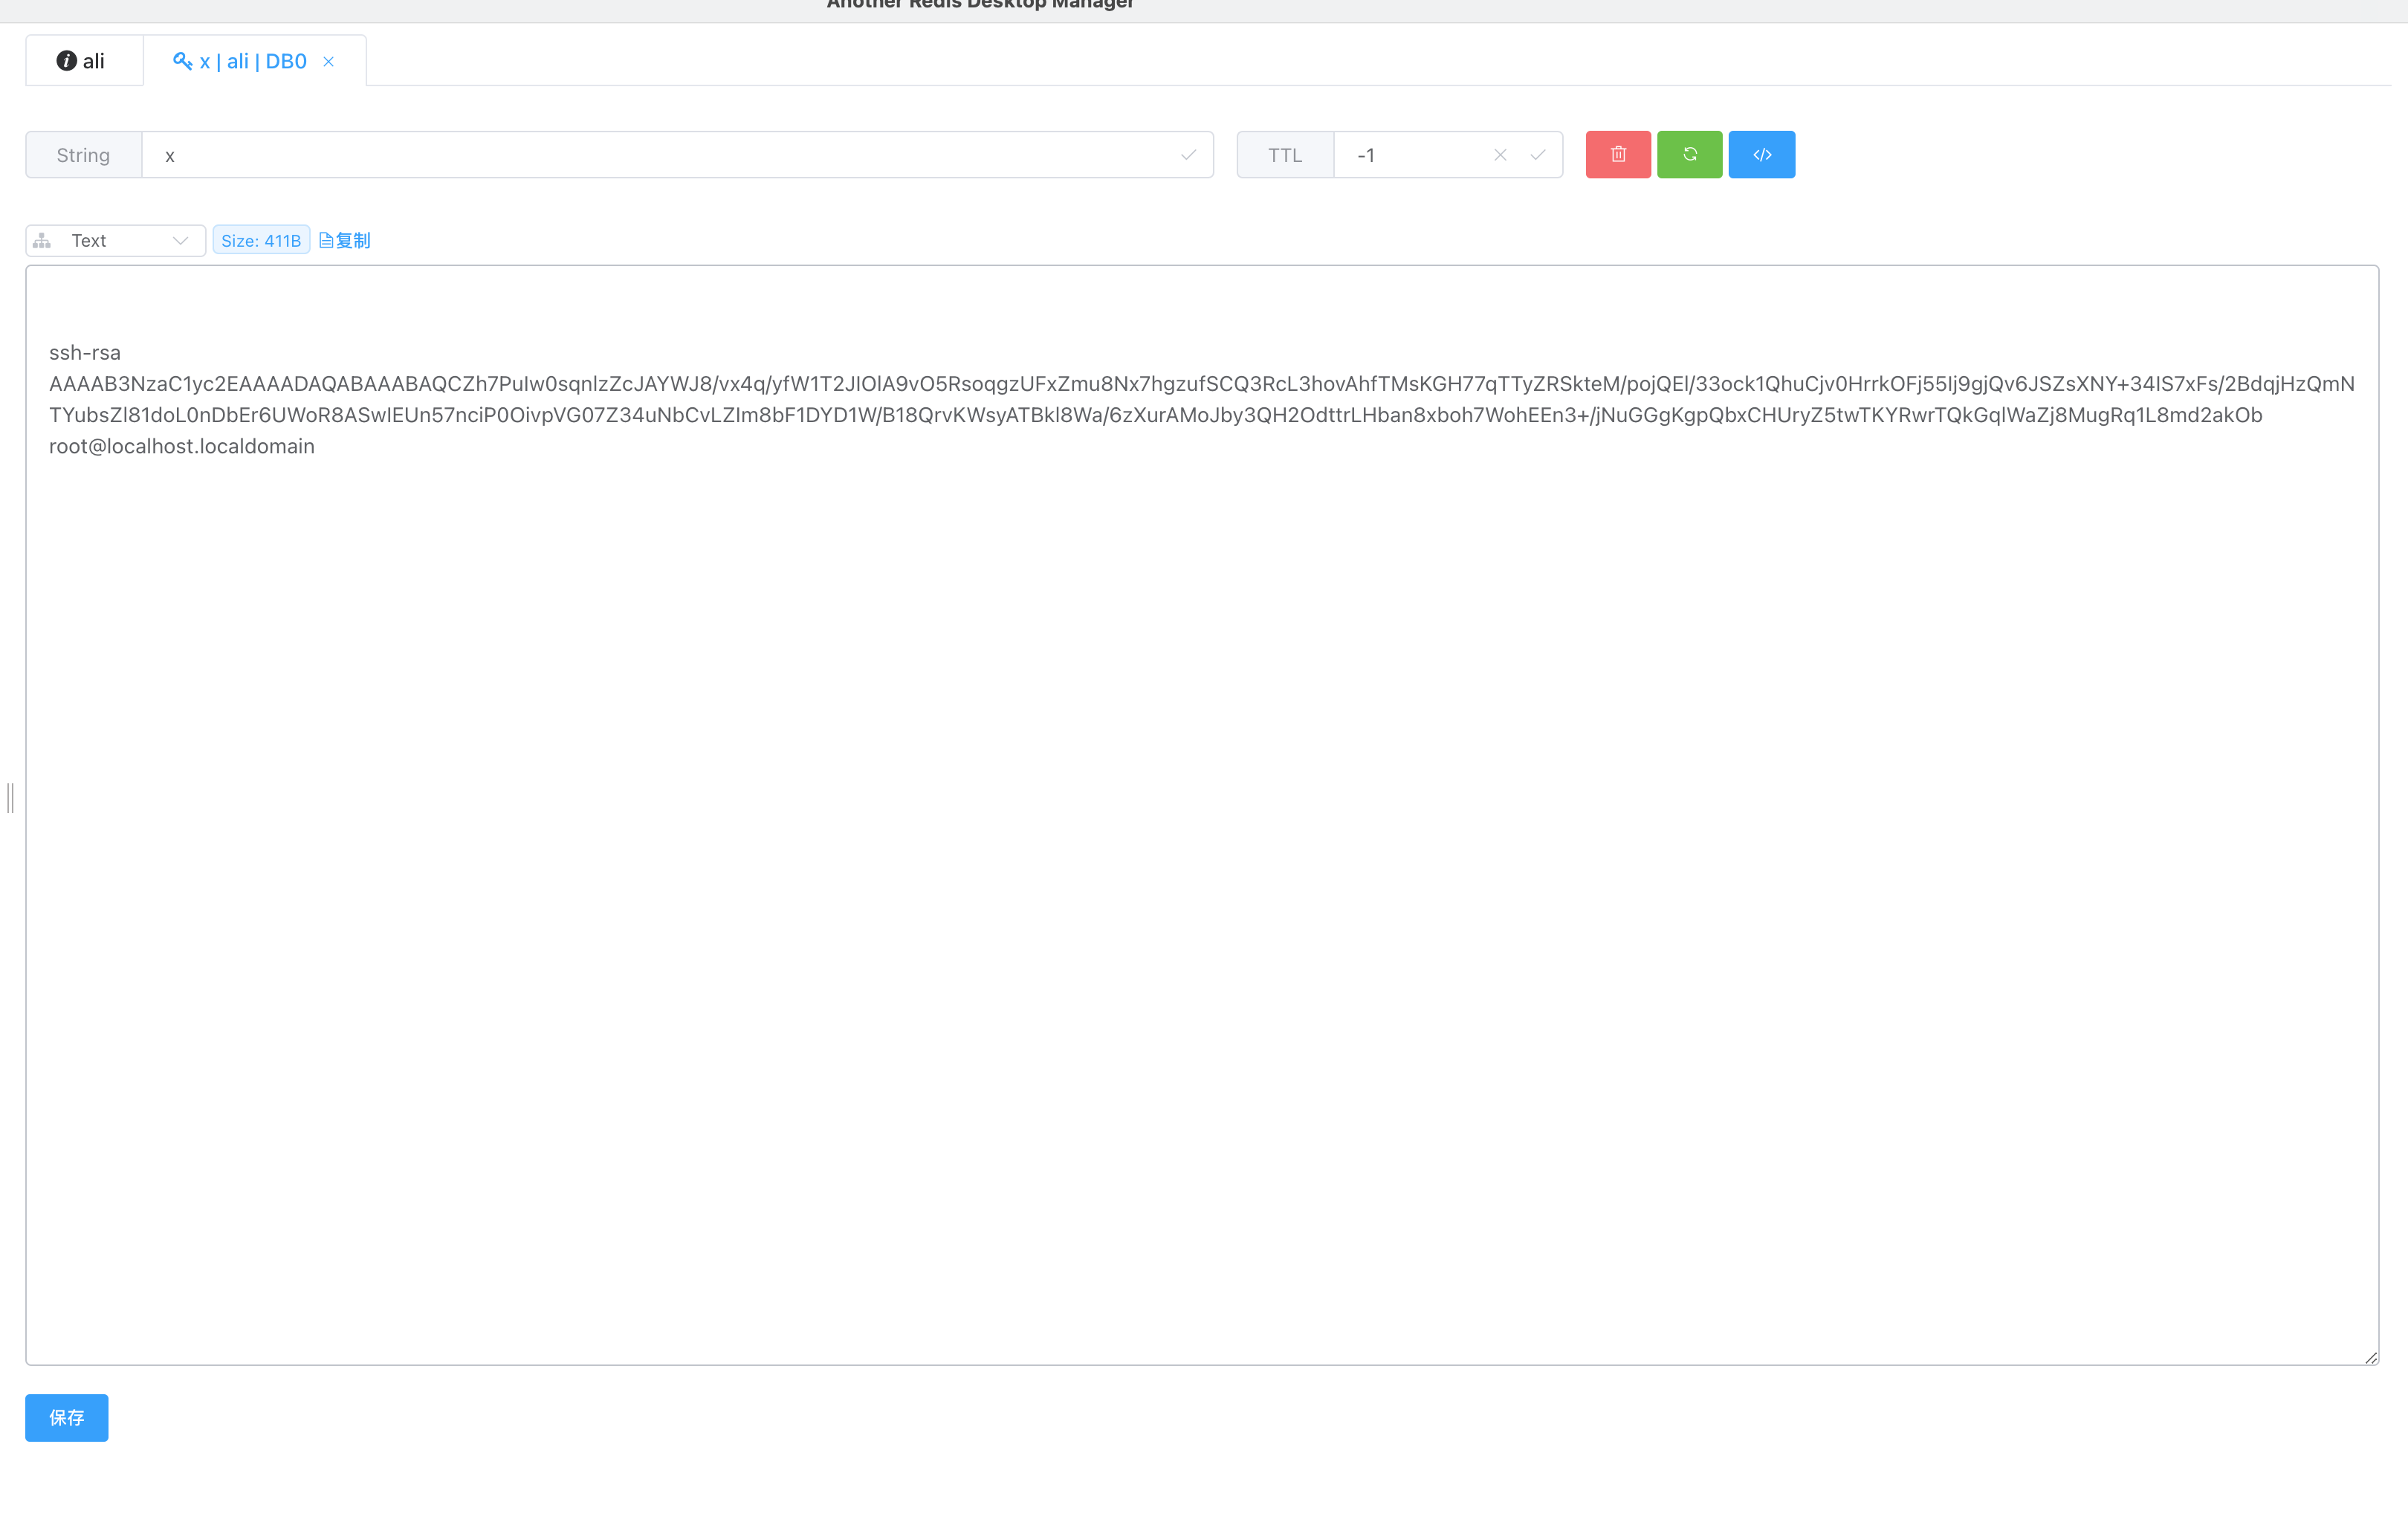This screenshot has height=1525, width=2408.
Task: Clear the TTL value with X icon
Action: tap(1499, 155)
